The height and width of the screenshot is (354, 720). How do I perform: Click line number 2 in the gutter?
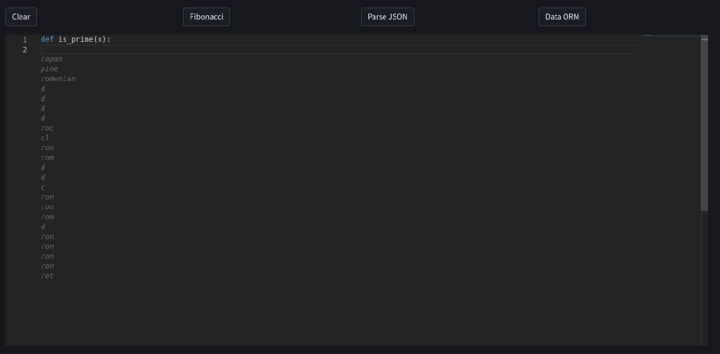(x=25, y=49)
